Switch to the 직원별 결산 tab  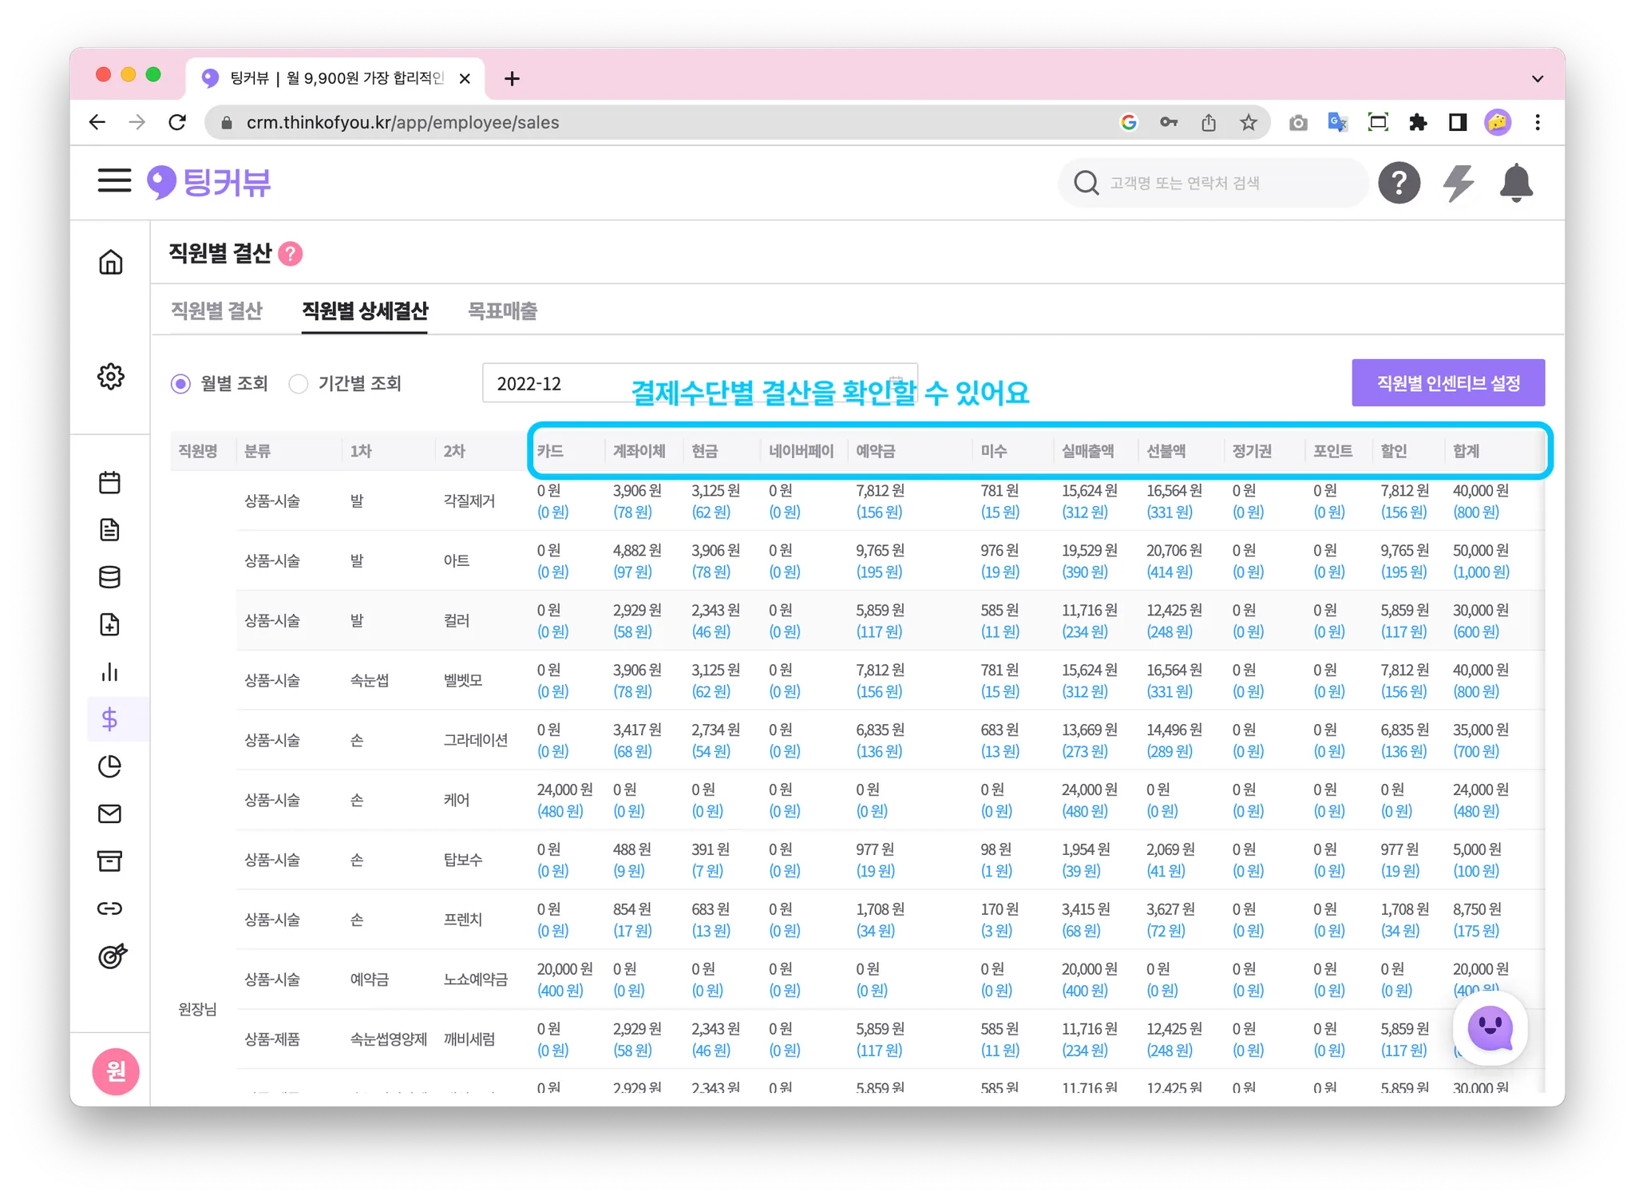(216, 311)
